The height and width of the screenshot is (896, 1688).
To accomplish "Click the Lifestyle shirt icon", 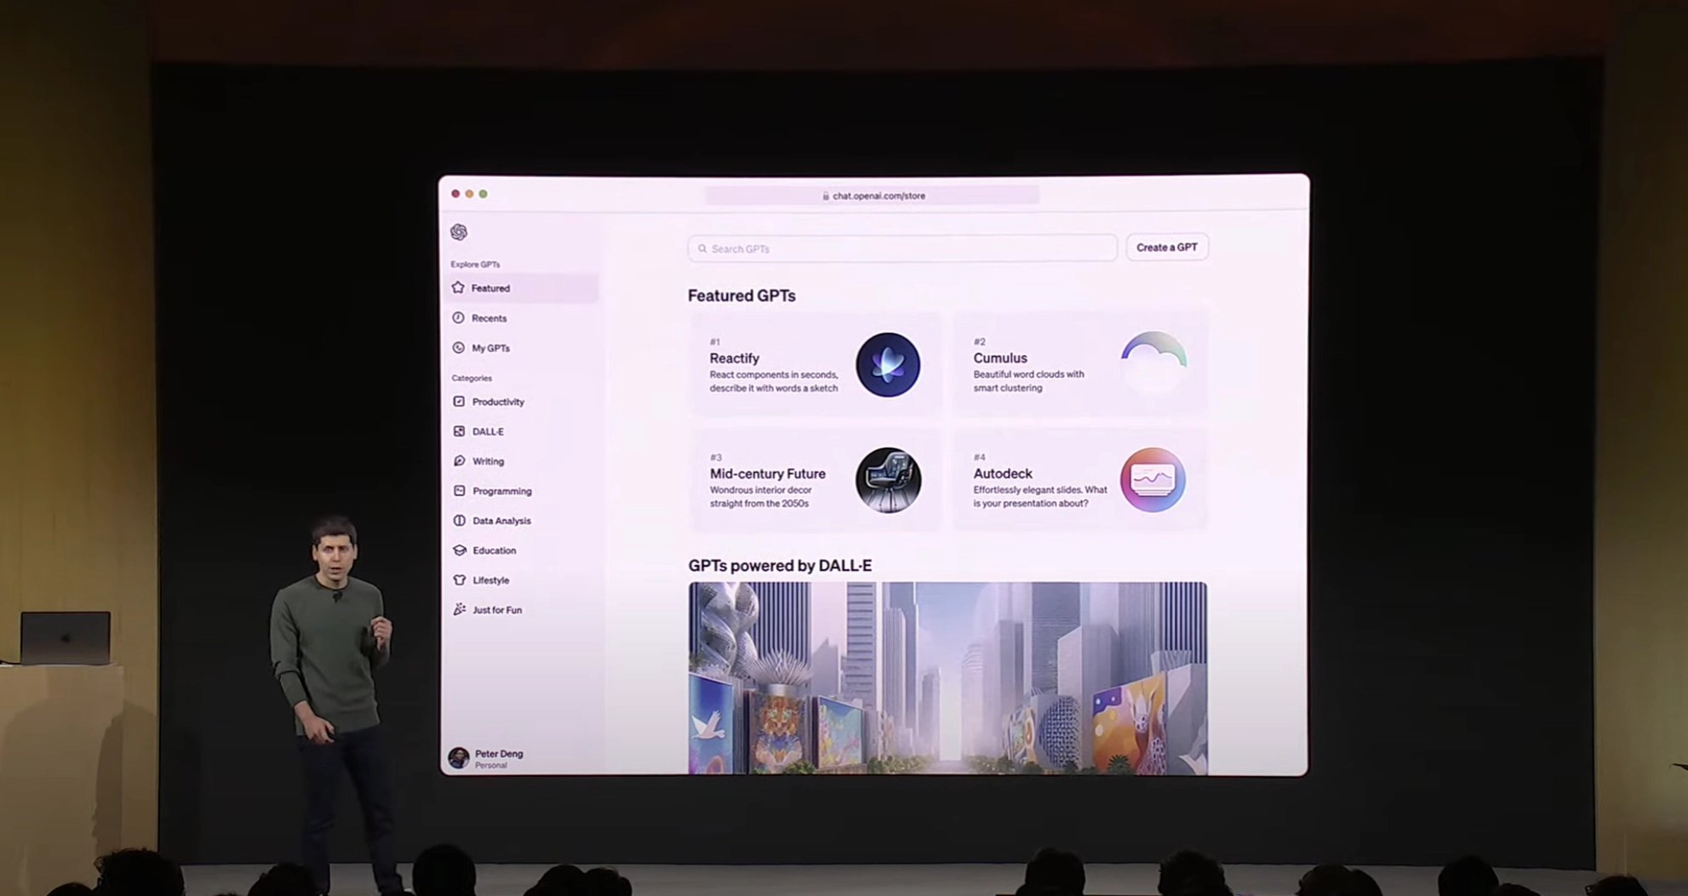I will (x=460, y=580).
